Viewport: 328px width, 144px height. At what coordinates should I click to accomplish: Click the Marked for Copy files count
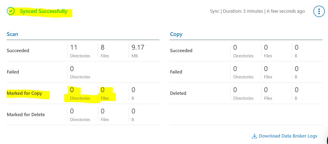click(103, 90)
